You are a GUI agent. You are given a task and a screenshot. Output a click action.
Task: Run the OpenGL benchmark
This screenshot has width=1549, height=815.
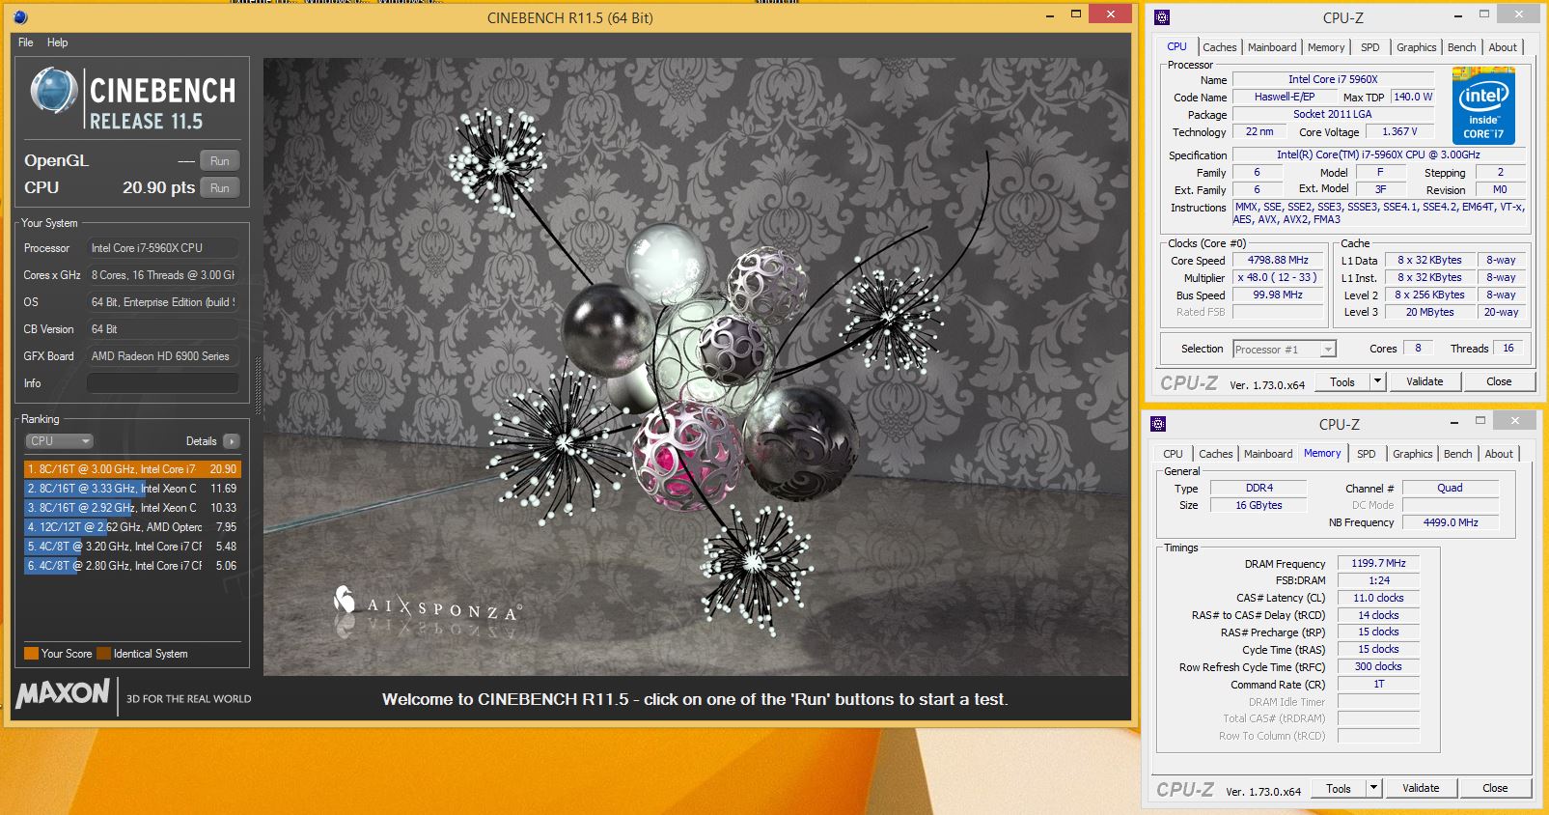pyautogui.click(x=220, y=161)
